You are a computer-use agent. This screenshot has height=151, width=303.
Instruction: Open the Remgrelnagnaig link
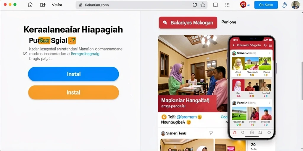pos(85,54)
